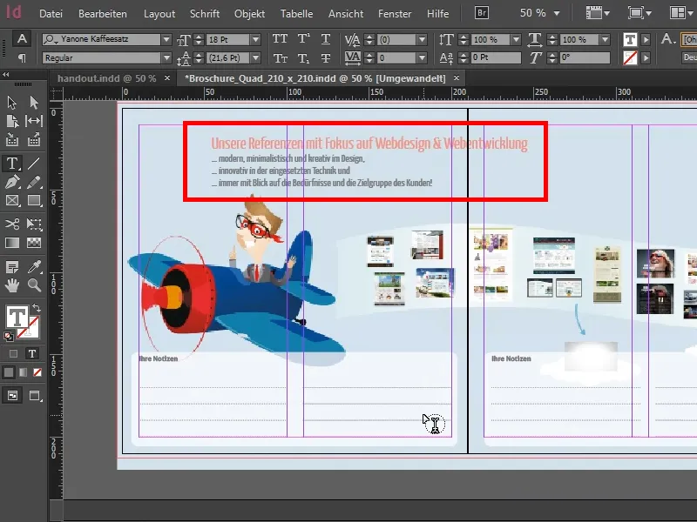Launch Adobe Bridge via the Br button
This screenshot has height=522, width=697.
pyautogui.click(x=480, y=13)
